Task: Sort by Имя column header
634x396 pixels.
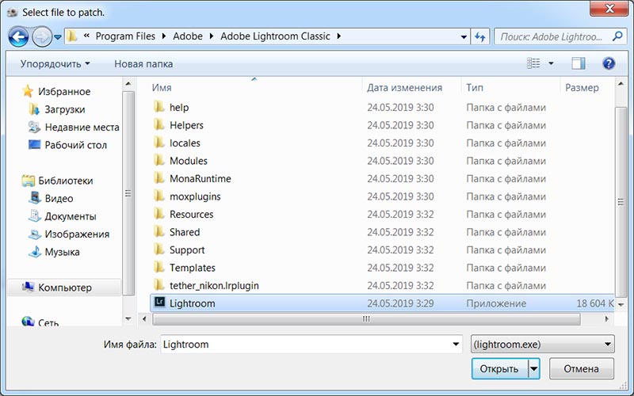Action: tap(162, 88)
